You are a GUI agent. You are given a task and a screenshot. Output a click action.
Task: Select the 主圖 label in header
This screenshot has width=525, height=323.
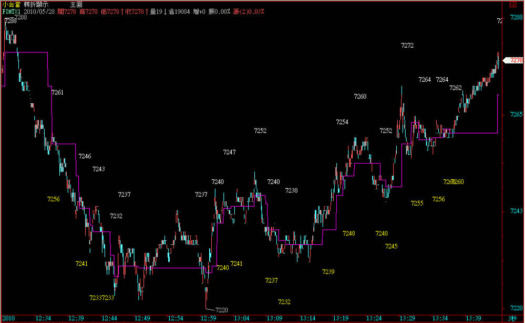(x=76, y=4)
